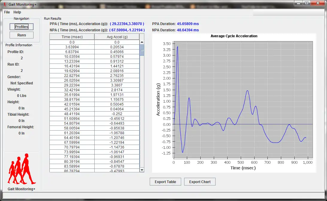Select the time cell 29.22394
Image resolution: width=327 pixels, height=201 pixels.
tap(72, 85)
